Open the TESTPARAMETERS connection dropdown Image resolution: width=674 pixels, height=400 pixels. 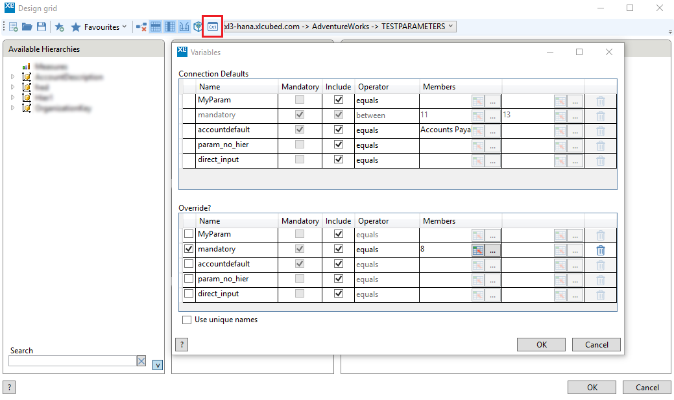pos(449,27)
